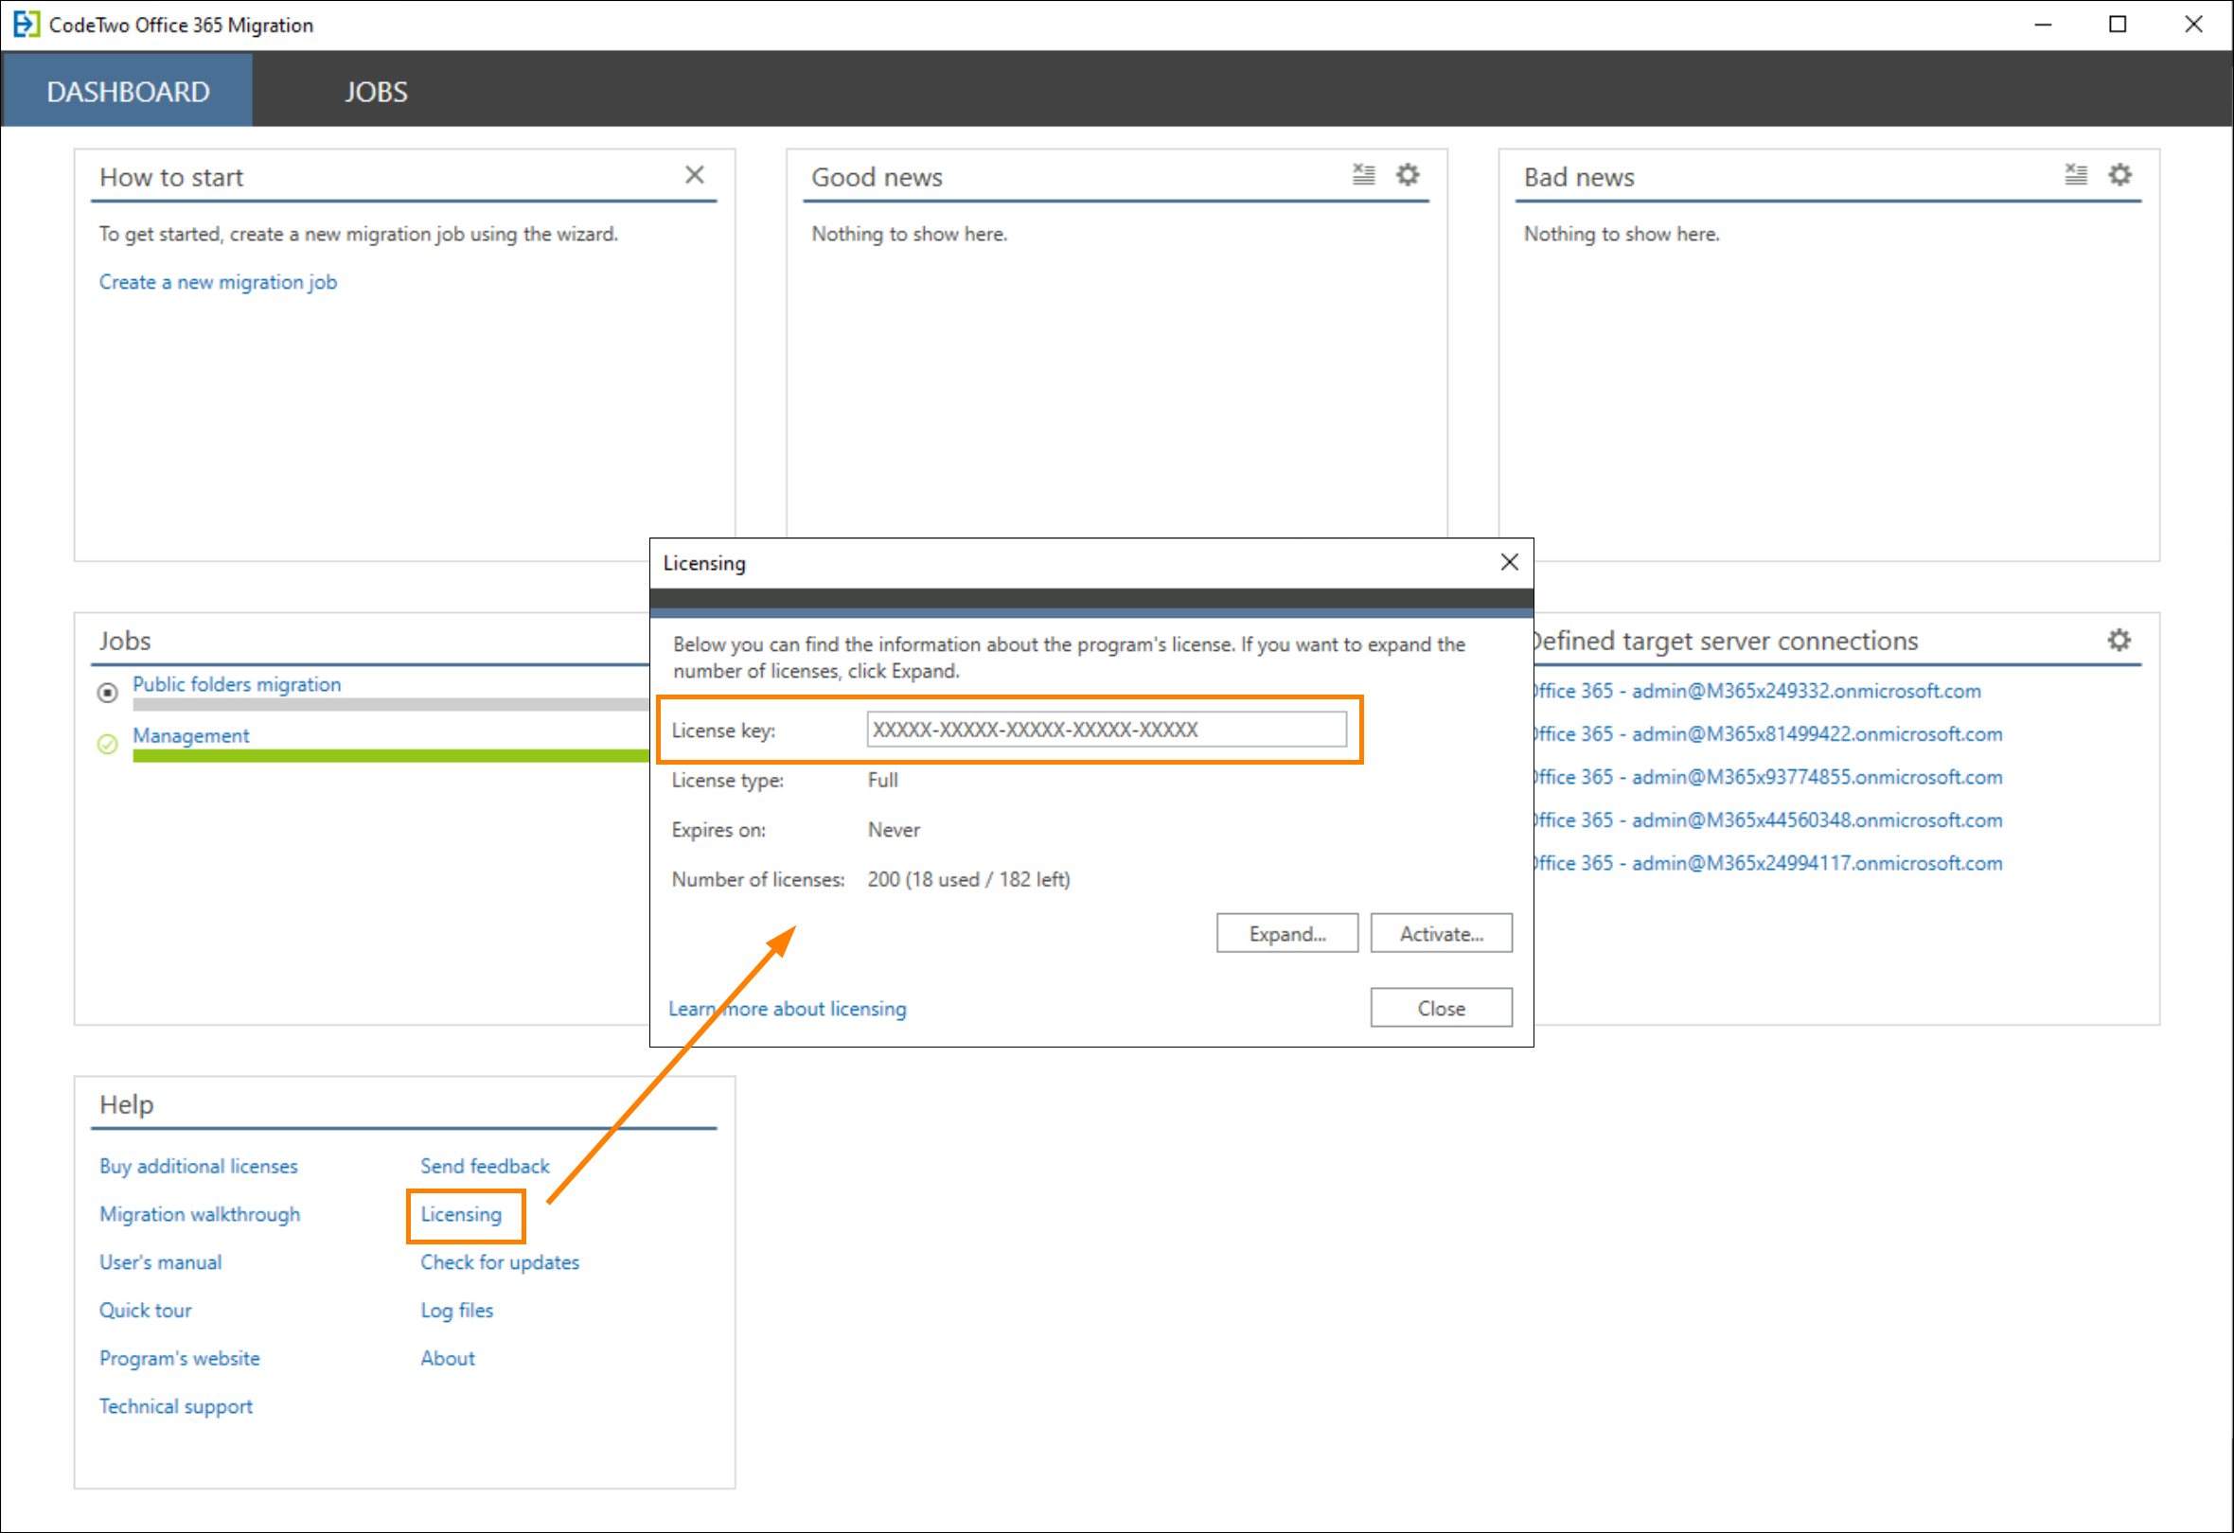Open the Public folders migration job
The image size is (2234, 1533).
tap(237, 684)
